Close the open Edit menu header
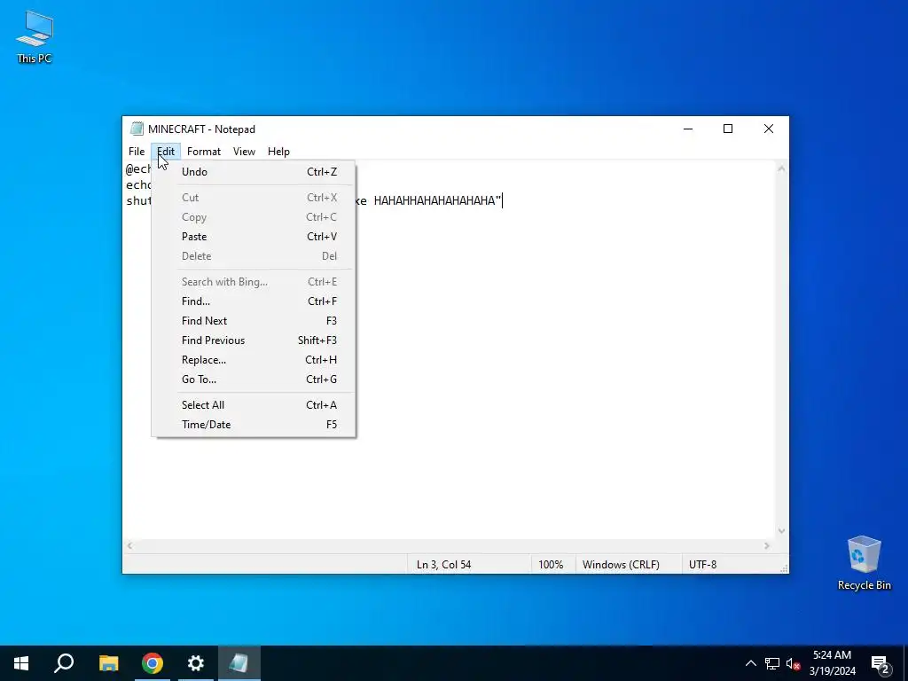The height and width of the screenshot is (681, 908). click(166, 151)
